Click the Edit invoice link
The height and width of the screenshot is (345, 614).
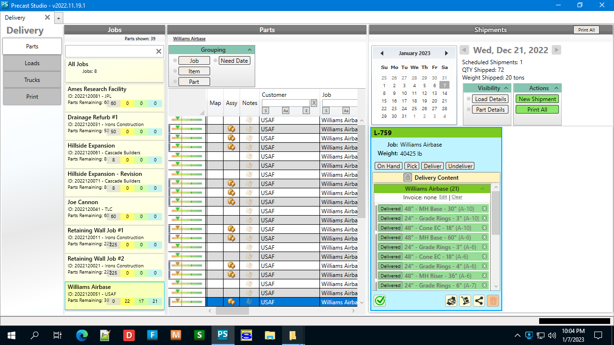443,197
